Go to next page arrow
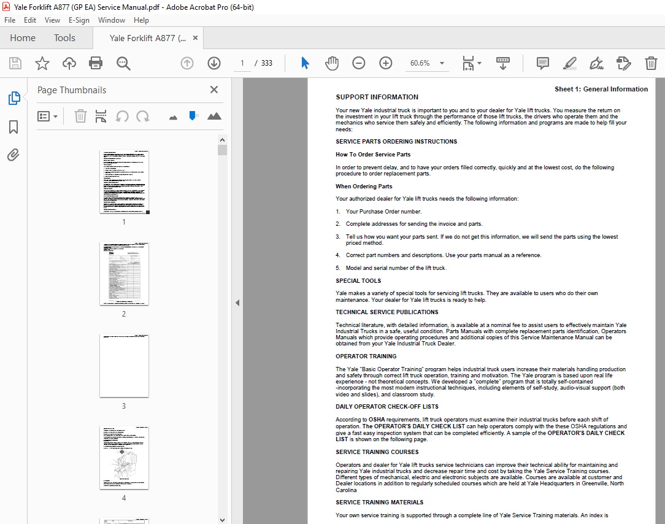 214,63
